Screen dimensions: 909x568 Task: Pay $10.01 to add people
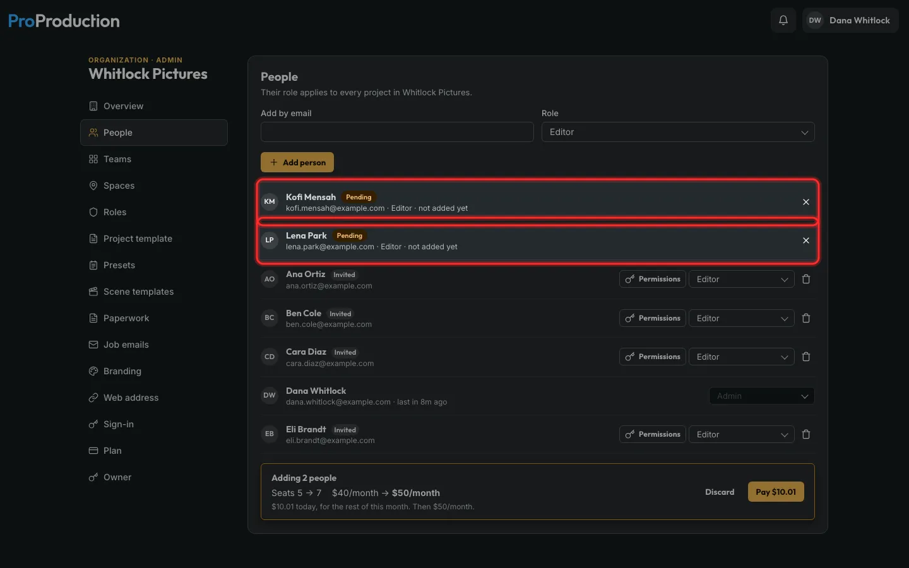click(776, 492)
